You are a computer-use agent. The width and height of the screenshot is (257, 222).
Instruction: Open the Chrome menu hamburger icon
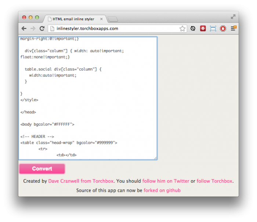tap(233, 28)
